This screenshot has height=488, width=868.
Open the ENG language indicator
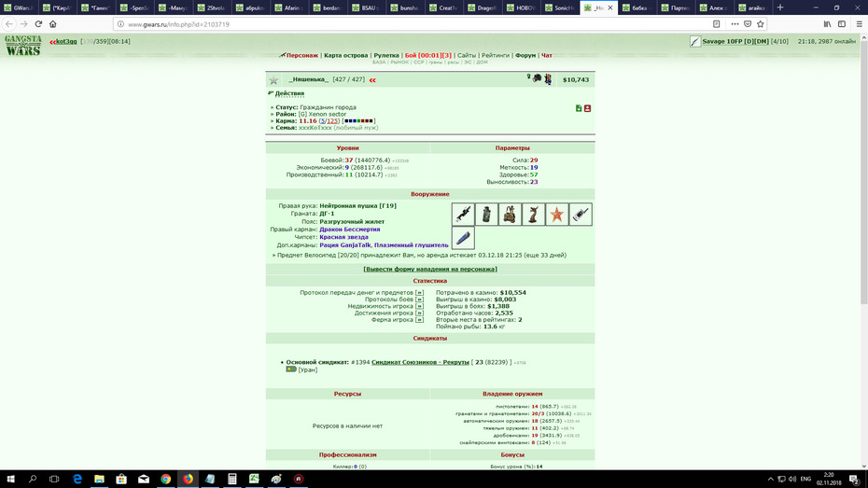[x=806, y=480]
